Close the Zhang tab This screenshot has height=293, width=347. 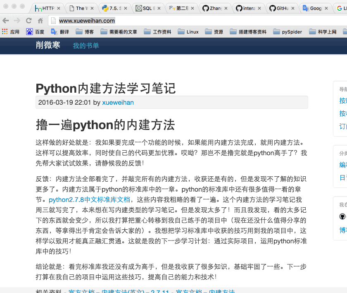pos(226,8)
